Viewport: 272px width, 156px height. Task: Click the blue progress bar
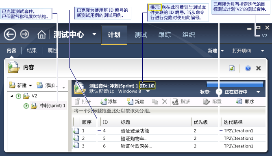pos(235,84)
